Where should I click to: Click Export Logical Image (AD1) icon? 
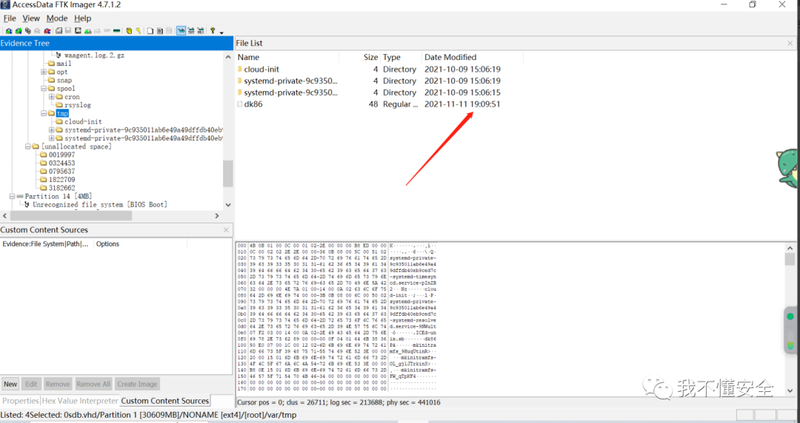pos(78,30)
